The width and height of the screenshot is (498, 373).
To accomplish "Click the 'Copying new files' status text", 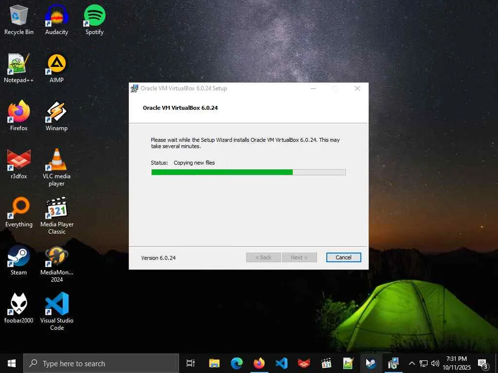I will tap(194, 163).
